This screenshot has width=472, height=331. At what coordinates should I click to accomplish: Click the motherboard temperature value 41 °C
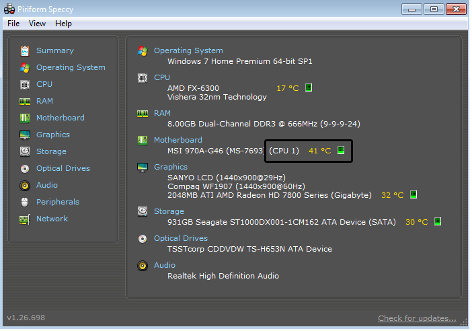click(x=319, y=151)
